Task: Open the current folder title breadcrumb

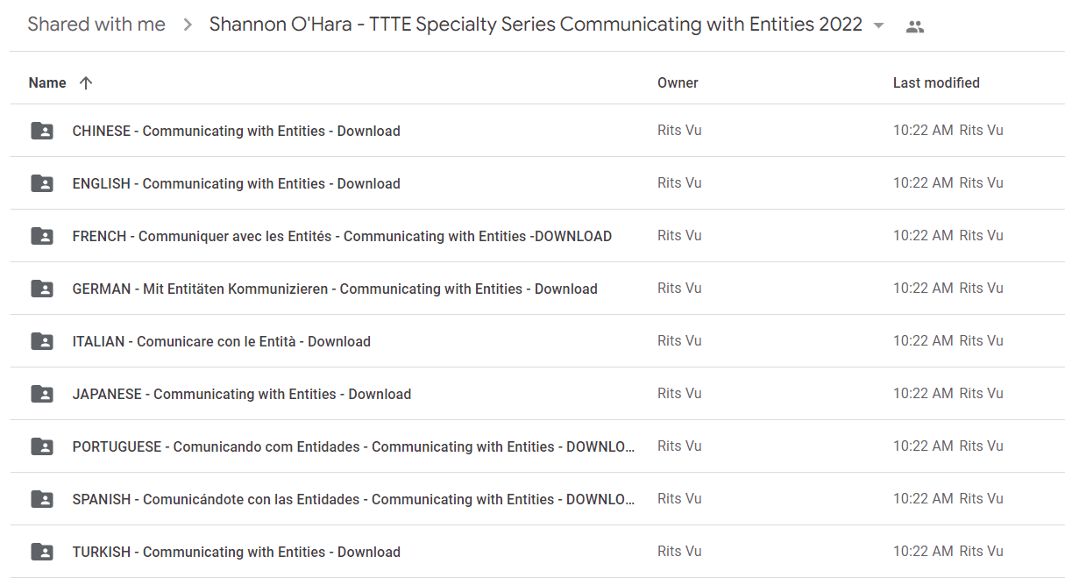Action: coord(536,25)
